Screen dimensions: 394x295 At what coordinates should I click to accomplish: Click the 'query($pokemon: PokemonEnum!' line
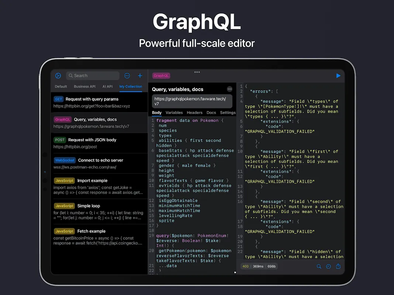pyautogui.click(x=192, y=236)
